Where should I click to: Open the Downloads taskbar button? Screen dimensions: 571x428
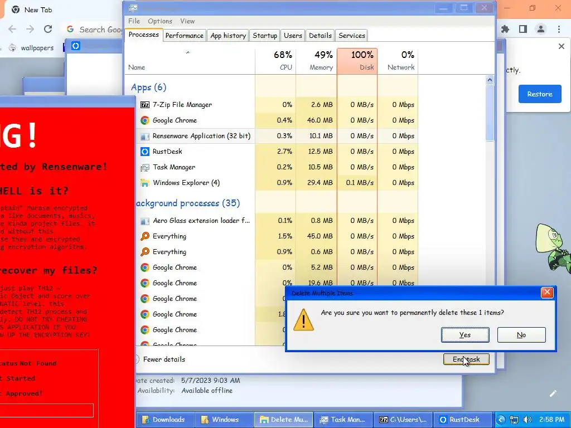(x=165, y=420)
